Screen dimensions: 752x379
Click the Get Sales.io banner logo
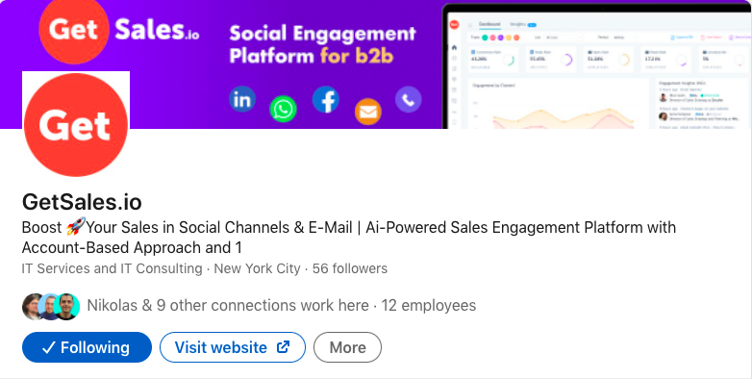tap(119, 30)
